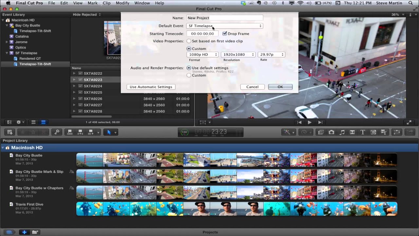This screenshot has height=236, width=419.
Task: Open the File menu
Action: pos(52,3)
